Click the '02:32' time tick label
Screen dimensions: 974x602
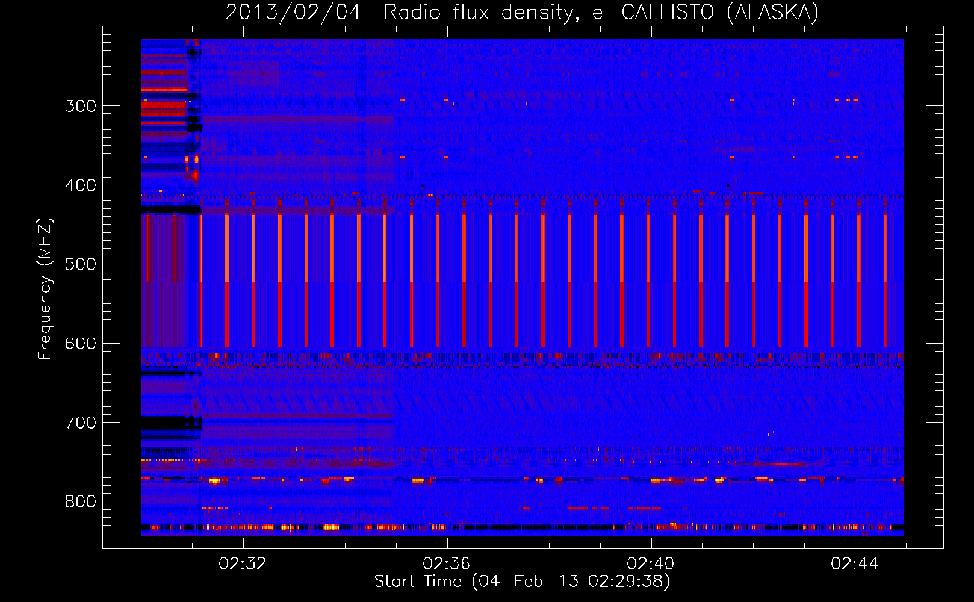pos(243,563)
